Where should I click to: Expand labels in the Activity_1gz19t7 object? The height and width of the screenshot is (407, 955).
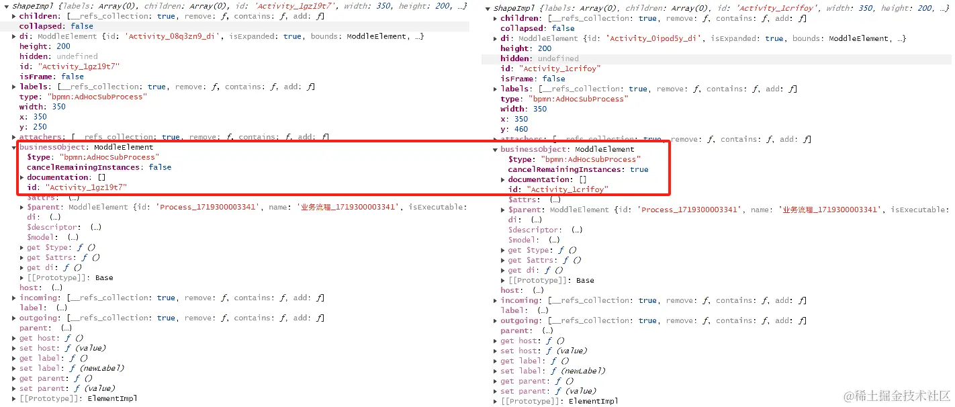tap(14, 87)
